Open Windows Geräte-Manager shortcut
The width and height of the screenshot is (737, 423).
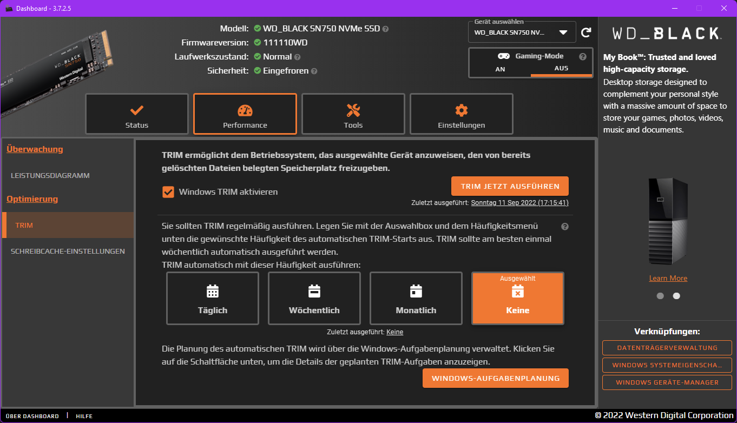coord(667,382)
